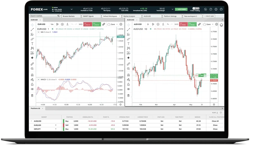Select the pitchfork tool in EUR/USD chart
Image resolution: width=253 pixels, height=146 pixels.
[x=32, y=34]
